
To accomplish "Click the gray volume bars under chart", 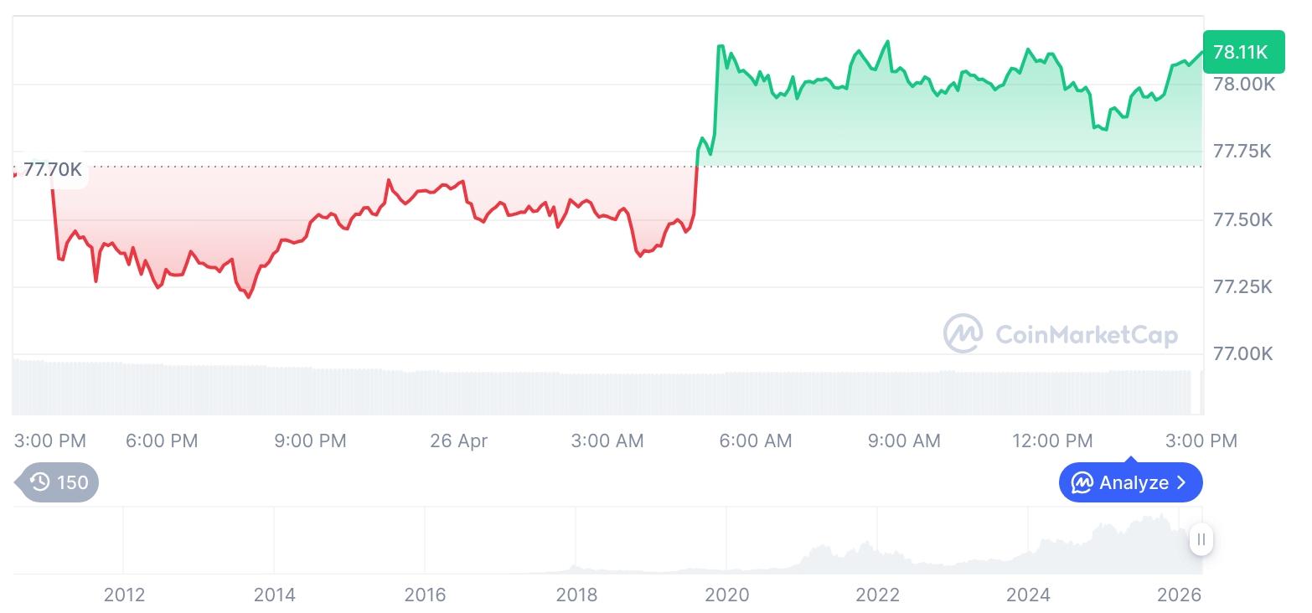I will point(586,392).
